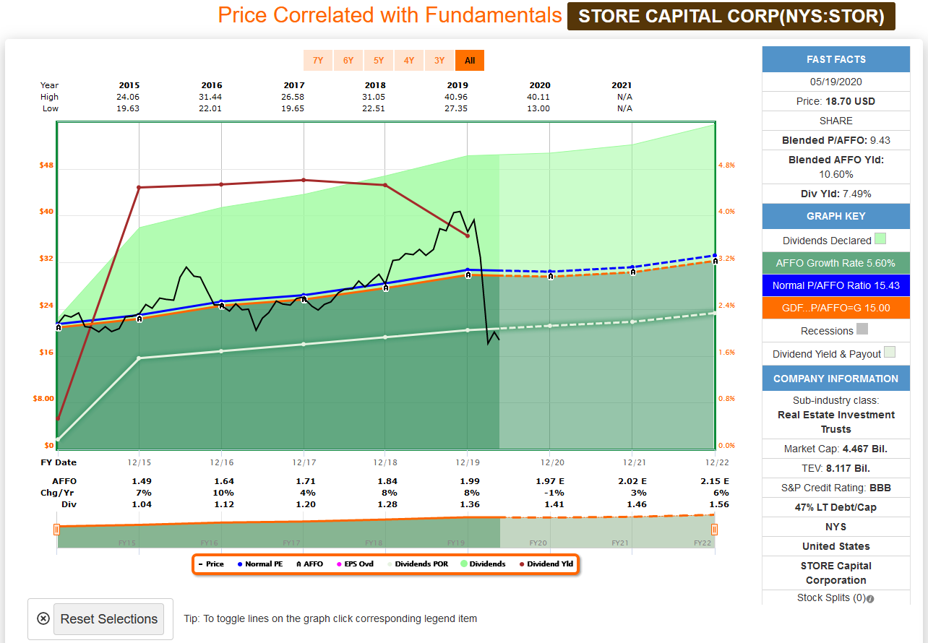Click the AFFO Growth Rate 5.60% bar
928x643 pixels.
(835, 263)
